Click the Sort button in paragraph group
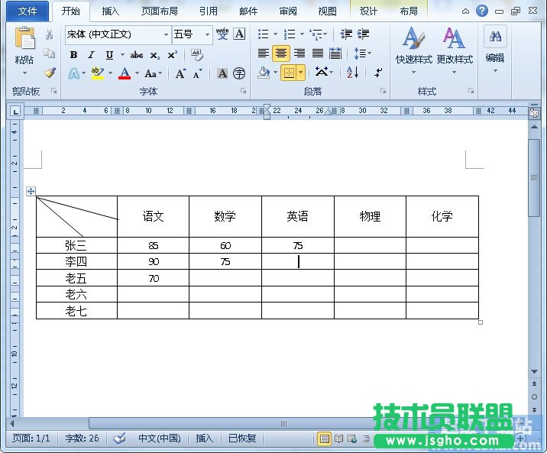The image size is (547, 453). 352,73
